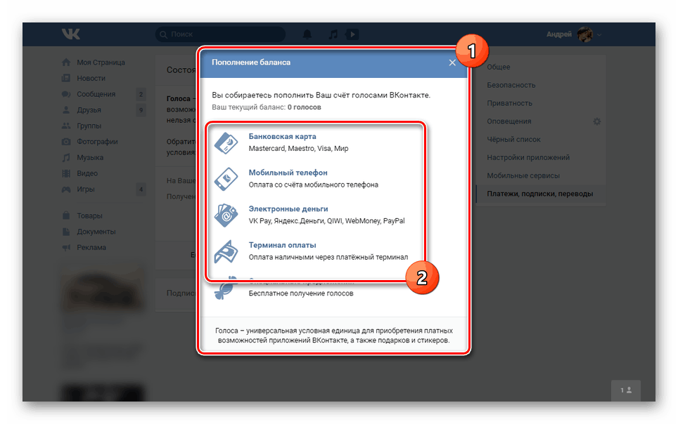Switch to Оповещения settings tab
This screenshot has width=678, height=424.
tap(509, 121)
